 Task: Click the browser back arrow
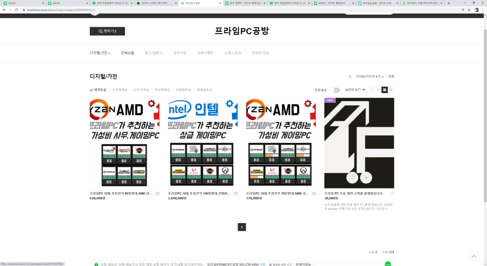[4, 10]
